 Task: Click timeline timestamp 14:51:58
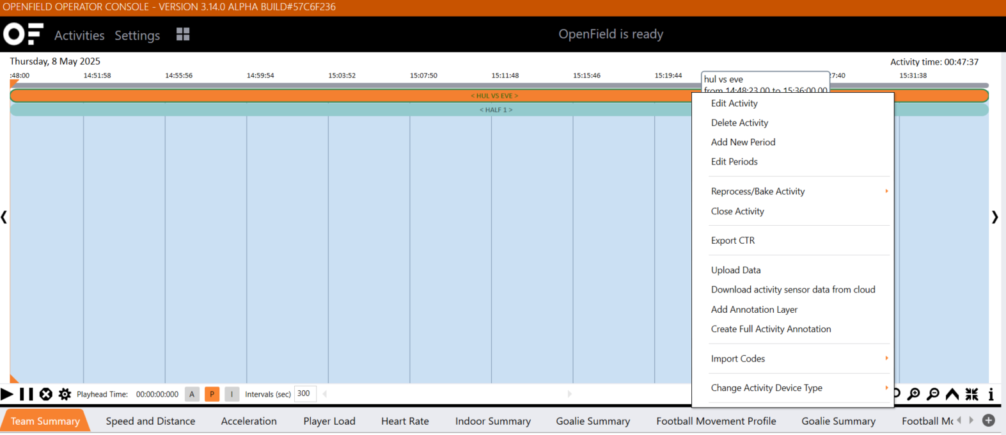97,75
